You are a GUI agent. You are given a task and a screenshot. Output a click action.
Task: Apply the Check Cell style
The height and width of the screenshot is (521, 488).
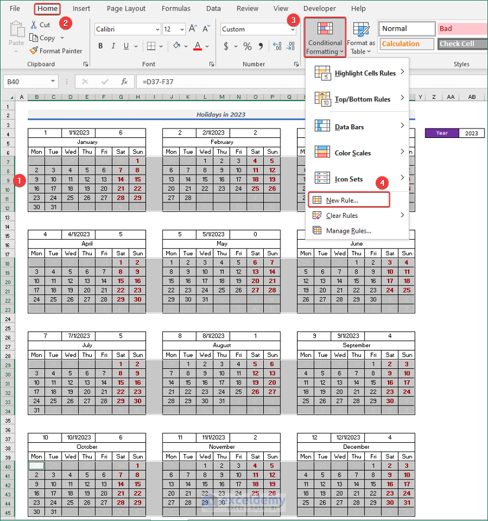point(463,44)
